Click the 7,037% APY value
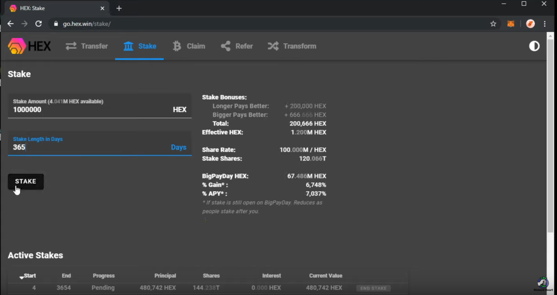This screenshot has width=557, height=295. coord(316,194)
